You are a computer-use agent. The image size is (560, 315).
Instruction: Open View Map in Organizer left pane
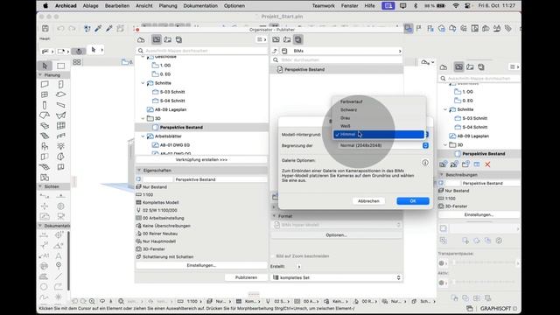click(x=157, y=39)
